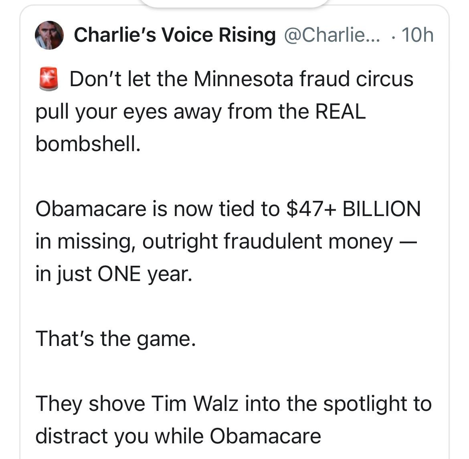Image resolution: width=469 pixels, height=459 pixels.
Task: Click the red siren emoji
Action: (49, 79)
